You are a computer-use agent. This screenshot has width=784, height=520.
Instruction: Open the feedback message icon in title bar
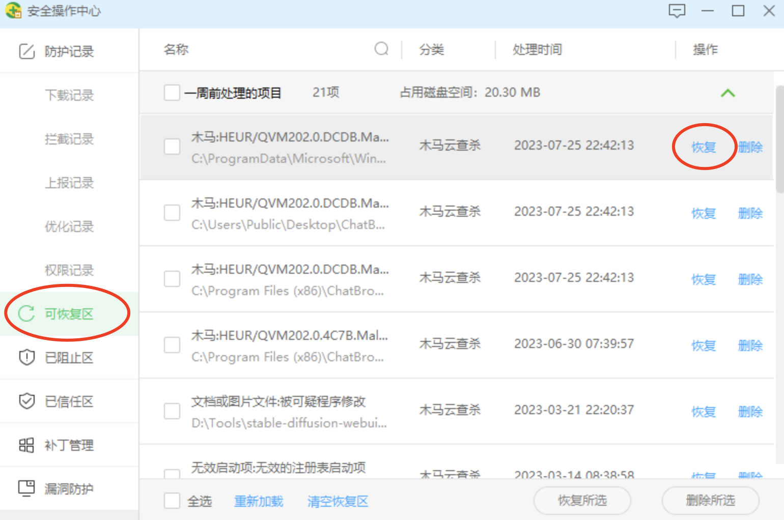point(677,11)
